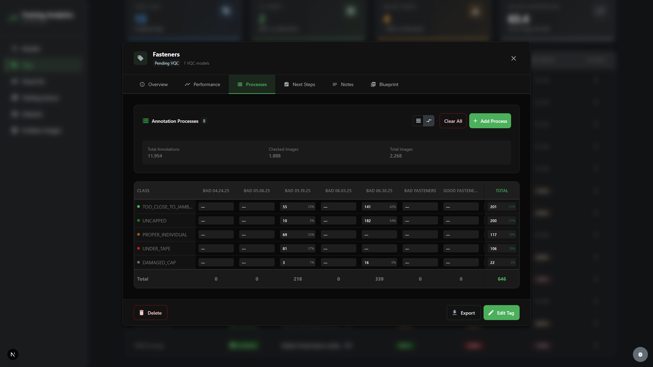Click BAD 06.30.25 column total 339

tap(379, 279)
